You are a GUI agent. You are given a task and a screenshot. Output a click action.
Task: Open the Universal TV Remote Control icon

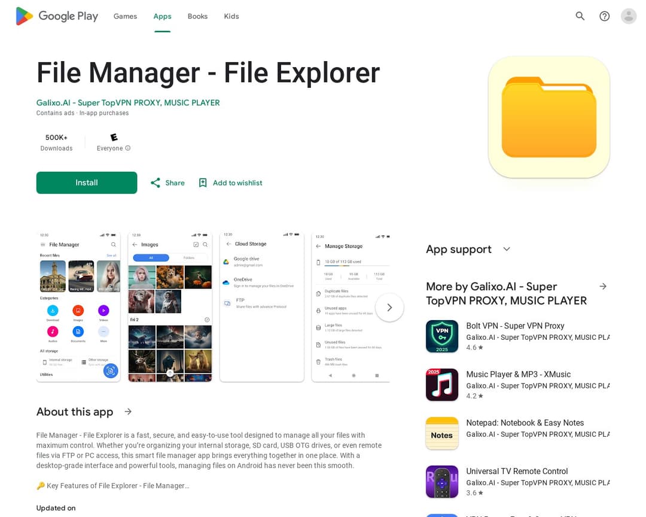pos(441,482)
